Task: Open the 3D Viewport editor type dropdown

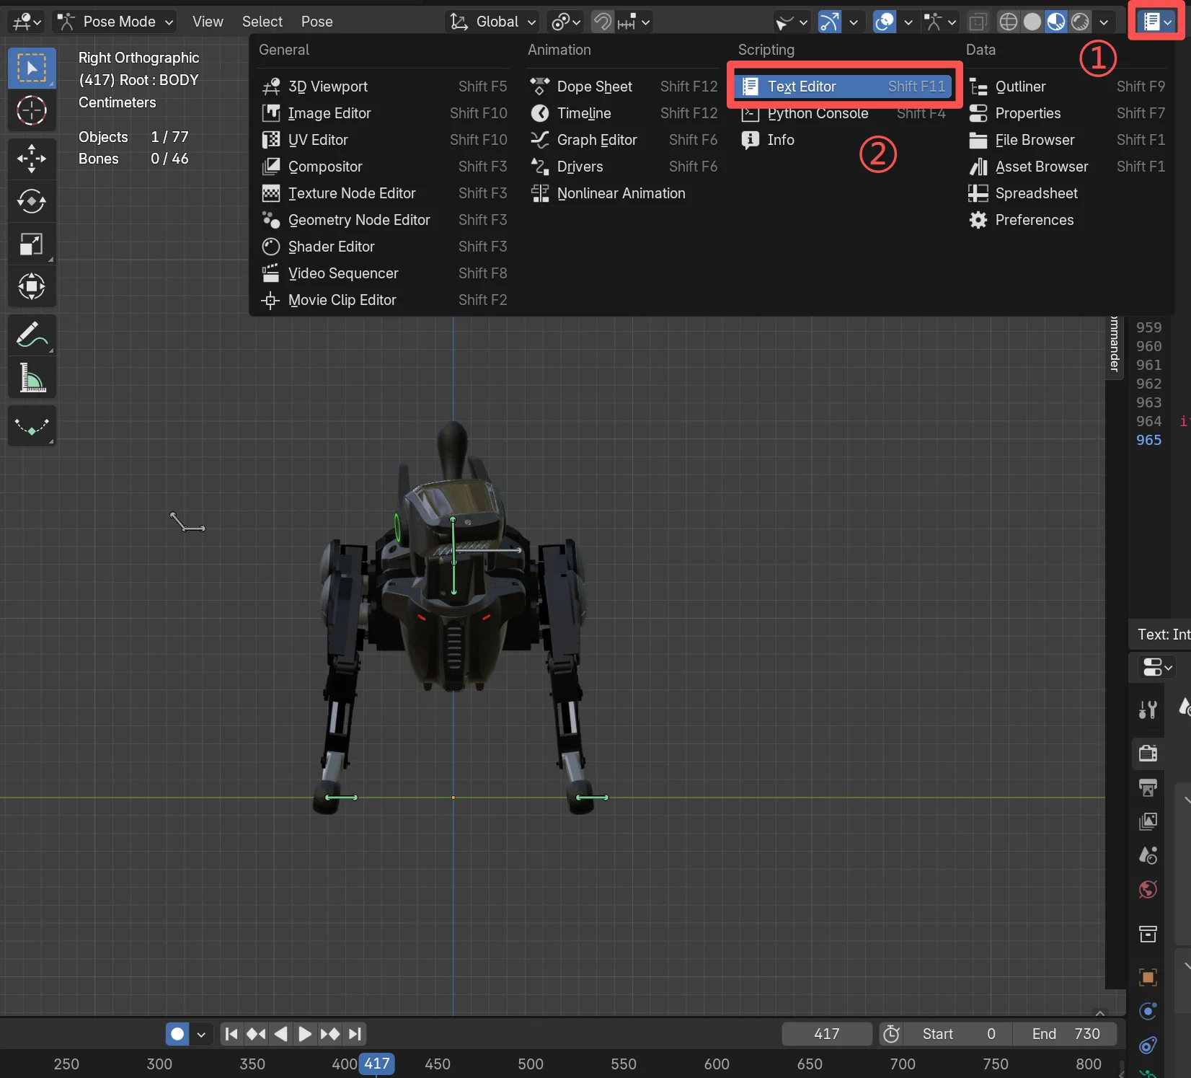Action: point(27,22)
